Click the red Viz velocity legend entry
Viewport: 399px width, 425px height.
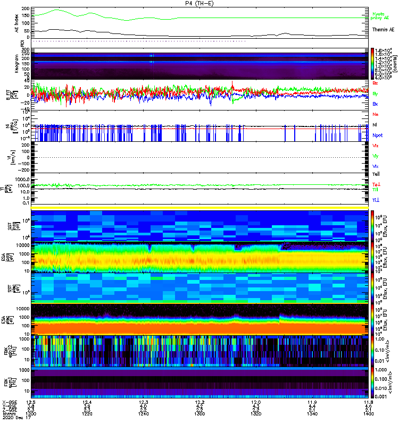(376, 146)
